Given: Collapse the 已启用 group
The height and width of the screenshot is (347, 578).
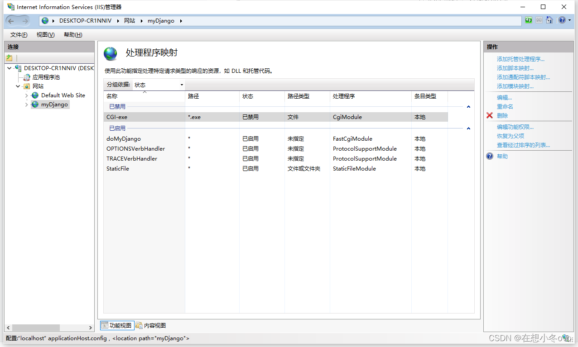Looking at the screenshot, I should coord(468,128).
